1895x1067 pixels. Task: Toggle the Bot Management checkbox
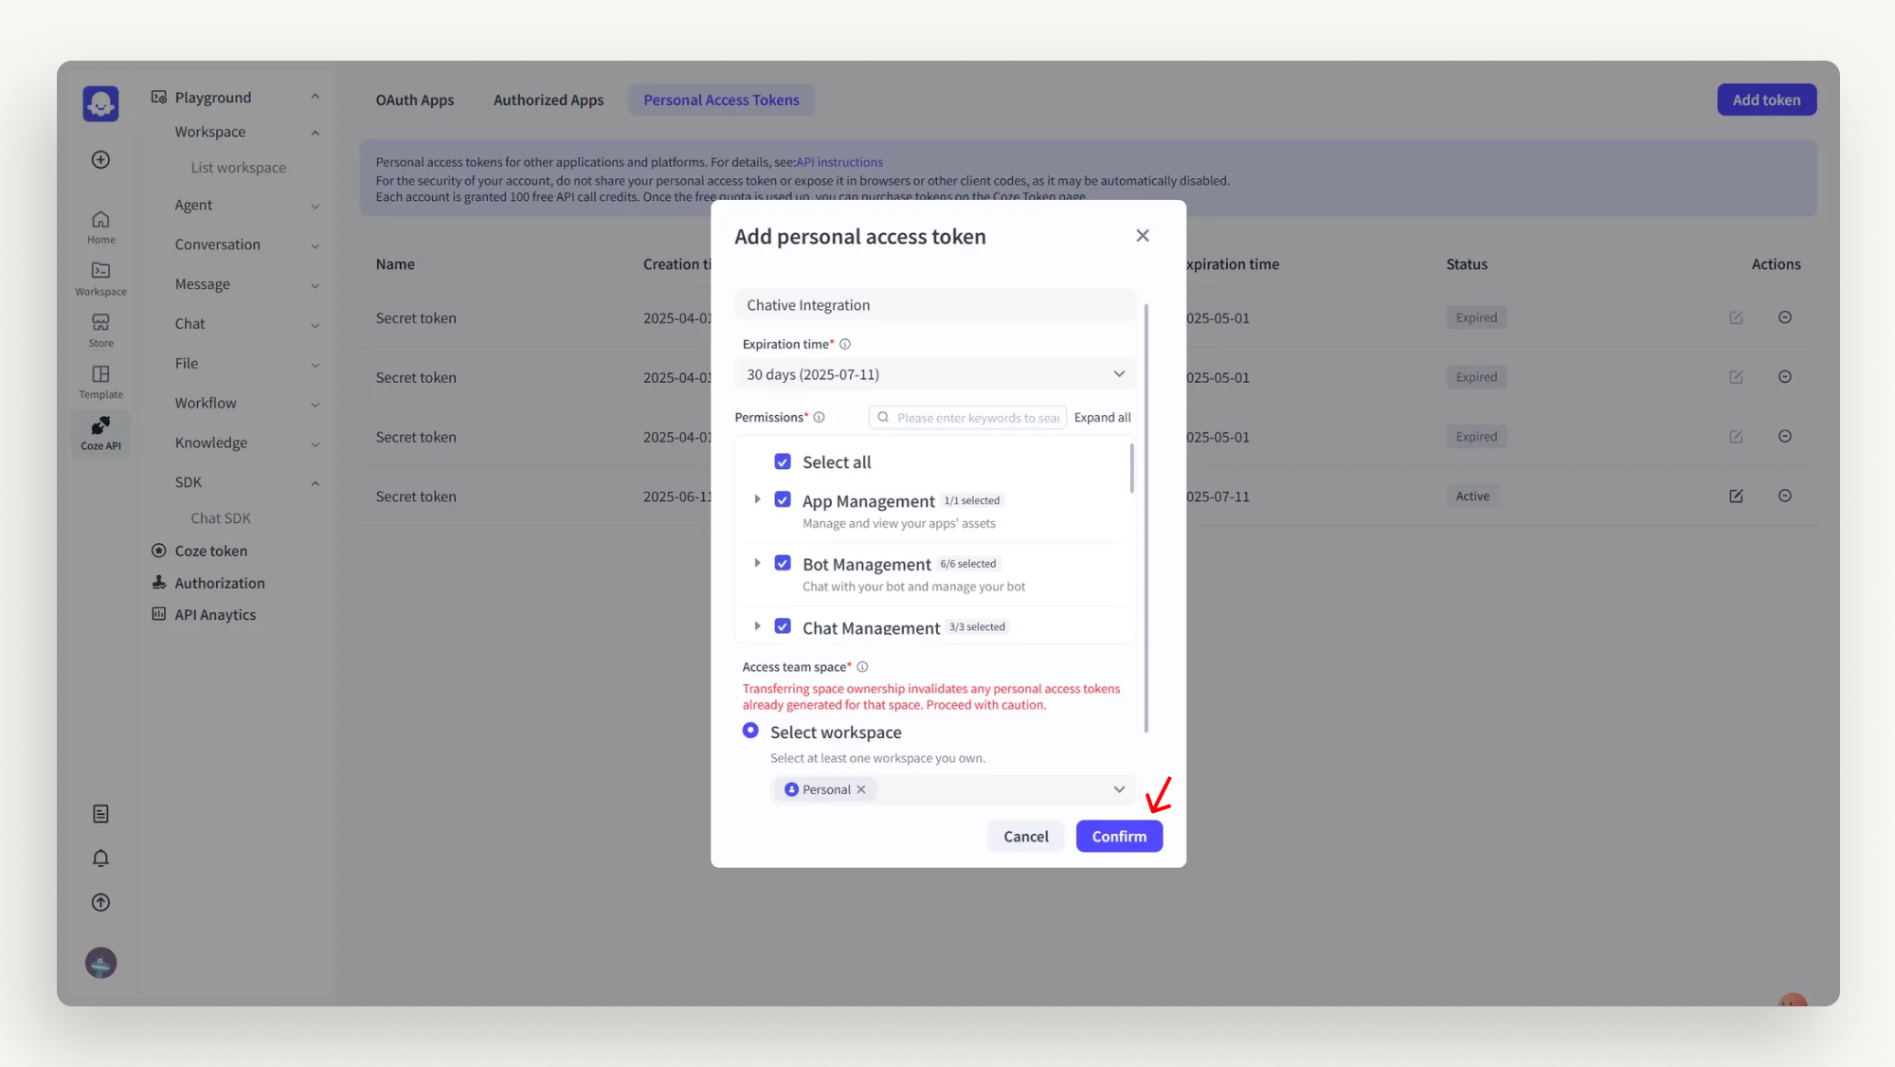point(783,563)
